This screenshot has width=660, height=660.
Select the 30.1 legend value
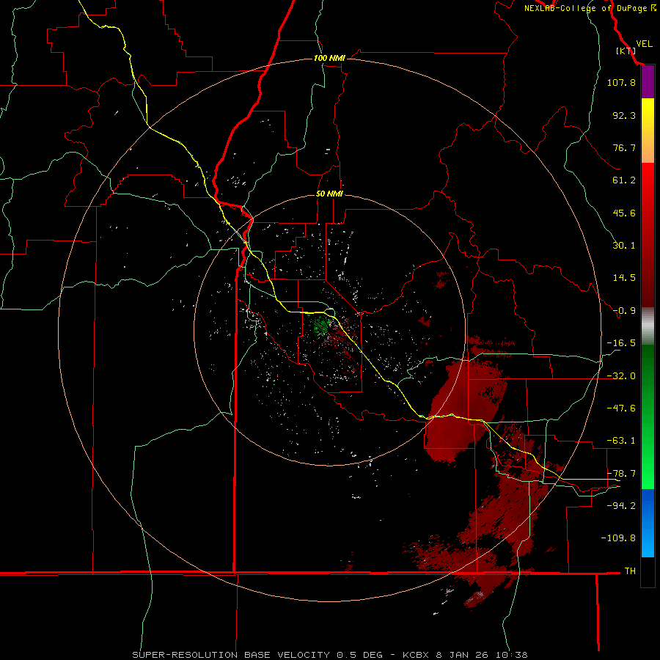point(624,246)
